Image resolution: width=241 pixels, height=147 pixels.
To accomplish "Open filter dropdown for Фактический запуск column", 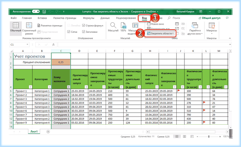I will pos(157,87).
